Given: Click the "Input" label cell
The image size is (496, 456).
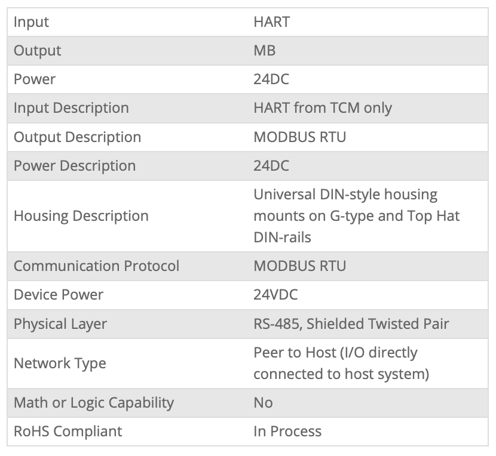Looking at the screenshot, I should tap(31, 22).
